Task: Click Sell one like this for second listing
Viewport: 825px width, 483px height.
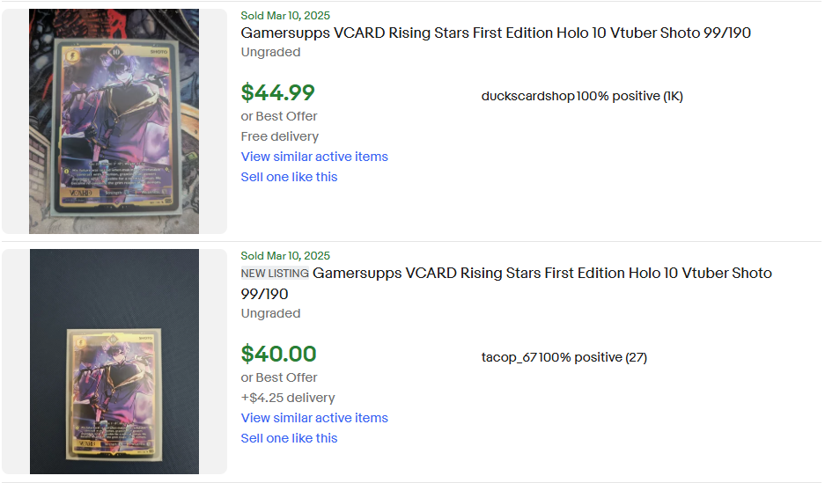Action: [289, 438]
